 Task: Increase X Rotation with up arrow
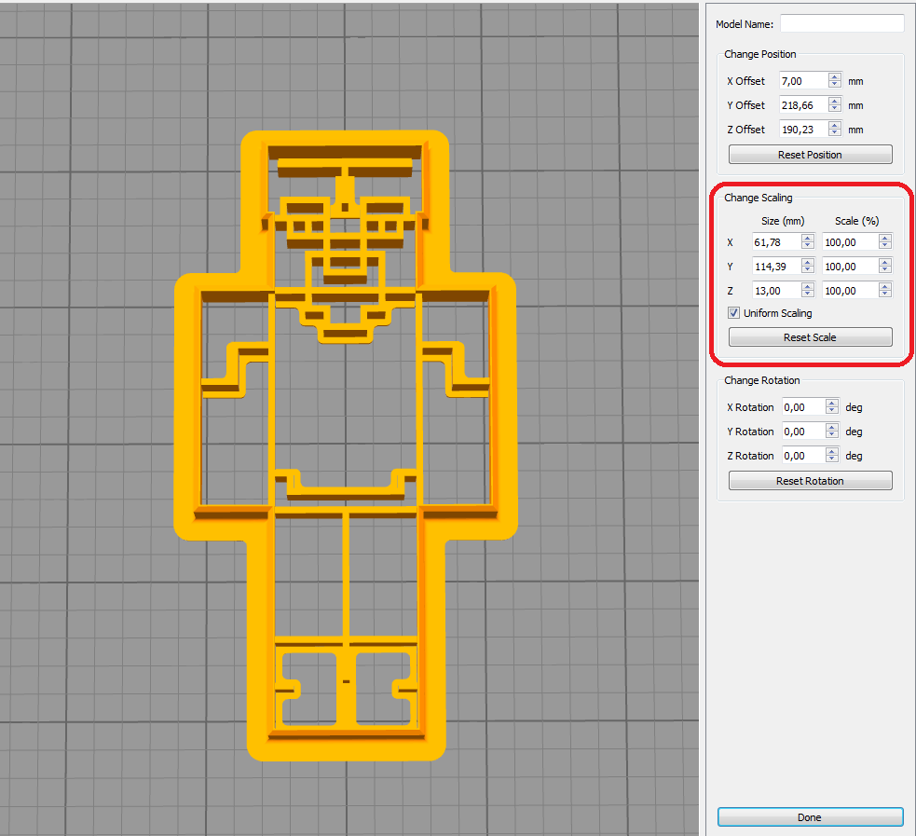click(832, 404)
